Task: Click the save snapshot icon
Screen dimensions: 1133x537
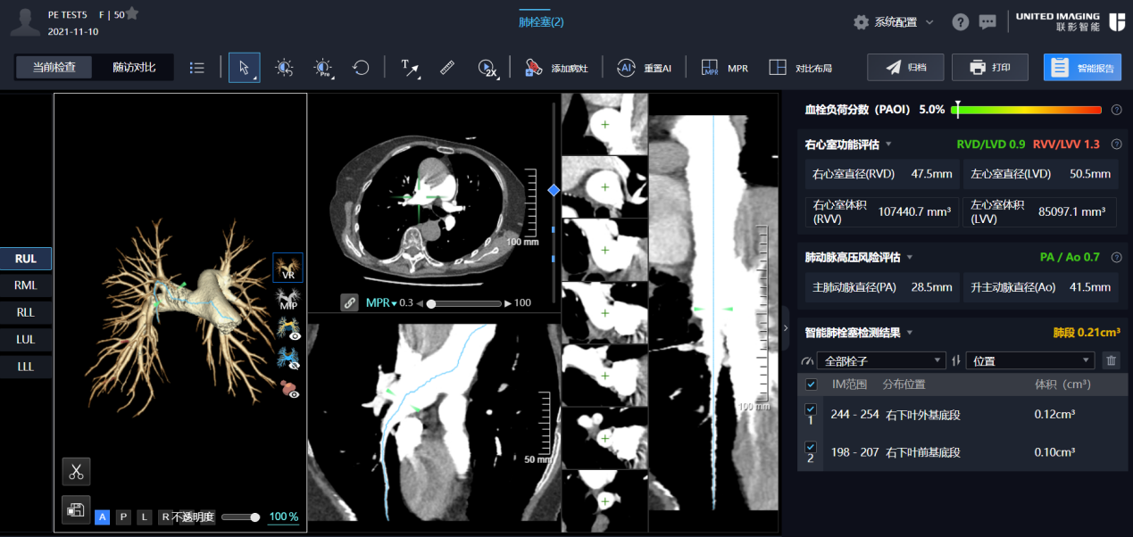Action: click(x=76, y=509)
